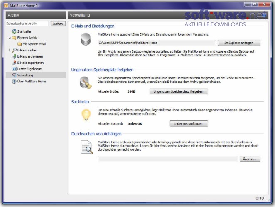Click the document magnifier attachments icon

tap(87, 147)
